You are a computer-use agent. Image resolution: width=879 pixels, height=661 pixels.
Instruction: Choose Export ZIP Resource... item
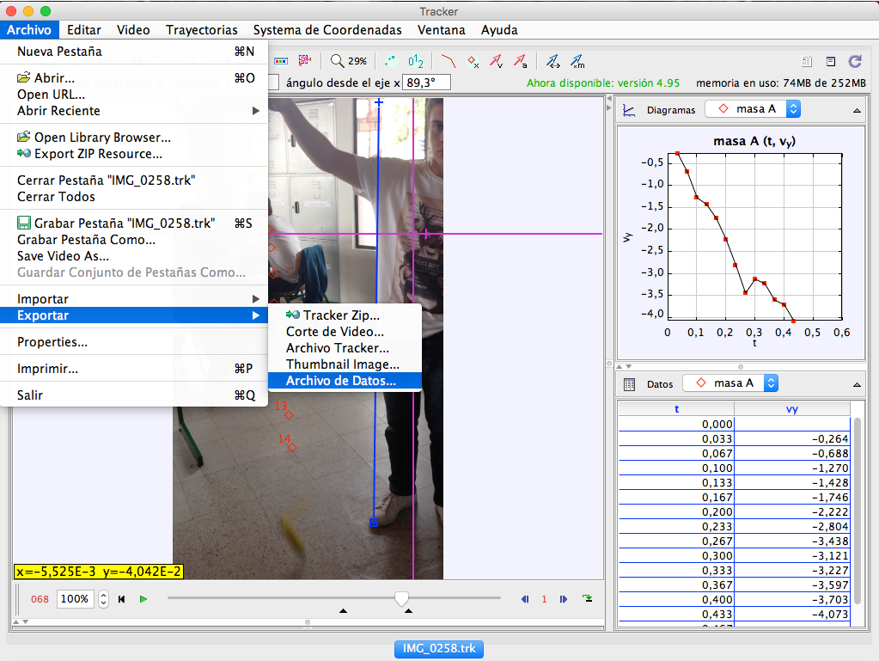134,154
